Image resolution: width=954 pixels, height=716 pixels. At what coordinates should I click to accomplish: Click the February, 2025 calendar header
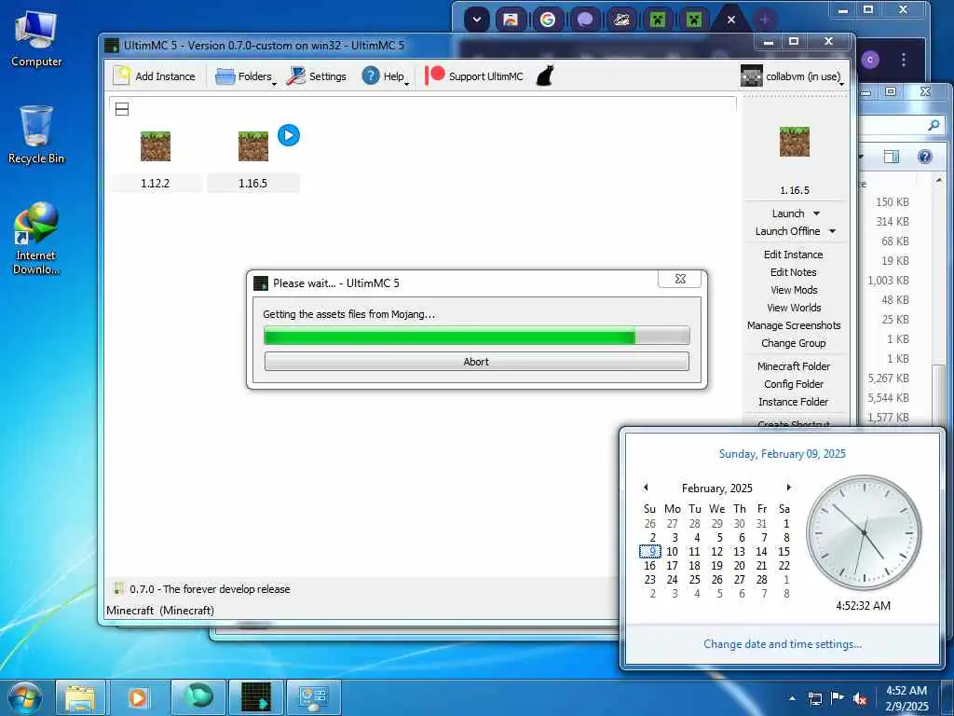pos(716,488)
